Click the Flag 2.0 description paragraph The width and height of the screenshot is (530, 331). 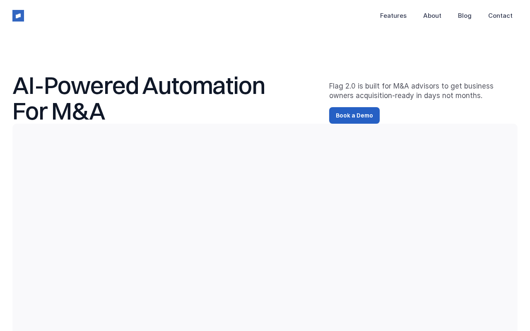[x=411, y=91]
